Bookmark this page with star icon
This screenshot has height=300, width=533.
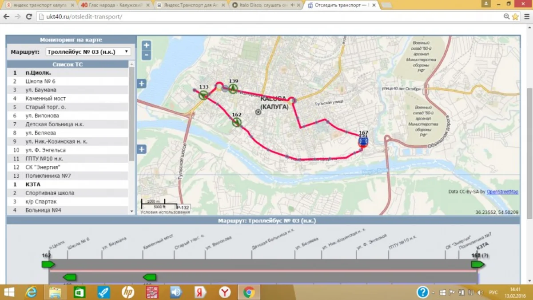515,16
